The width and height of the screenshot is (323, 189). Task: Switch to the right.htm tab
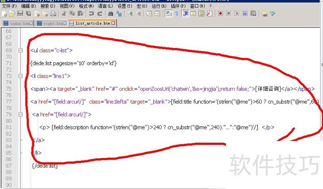click(51, 23)
